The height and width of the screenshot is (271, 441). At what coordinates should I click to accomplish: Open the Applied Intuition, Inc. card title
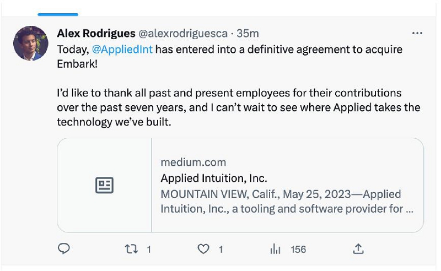pyautogui.click(x=213, y=178)
